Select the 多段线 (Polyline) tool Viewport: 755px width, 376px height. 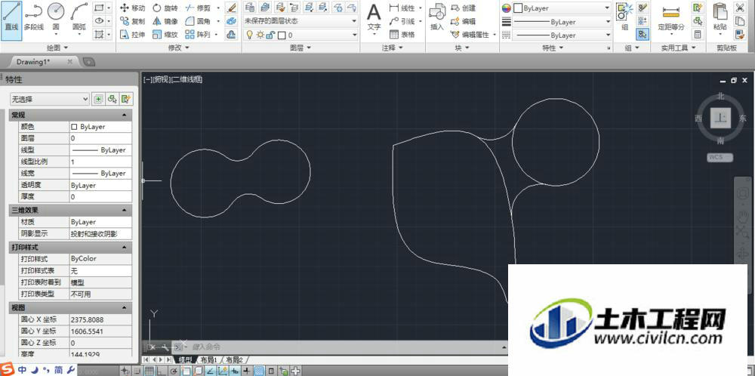pos(34,18)
